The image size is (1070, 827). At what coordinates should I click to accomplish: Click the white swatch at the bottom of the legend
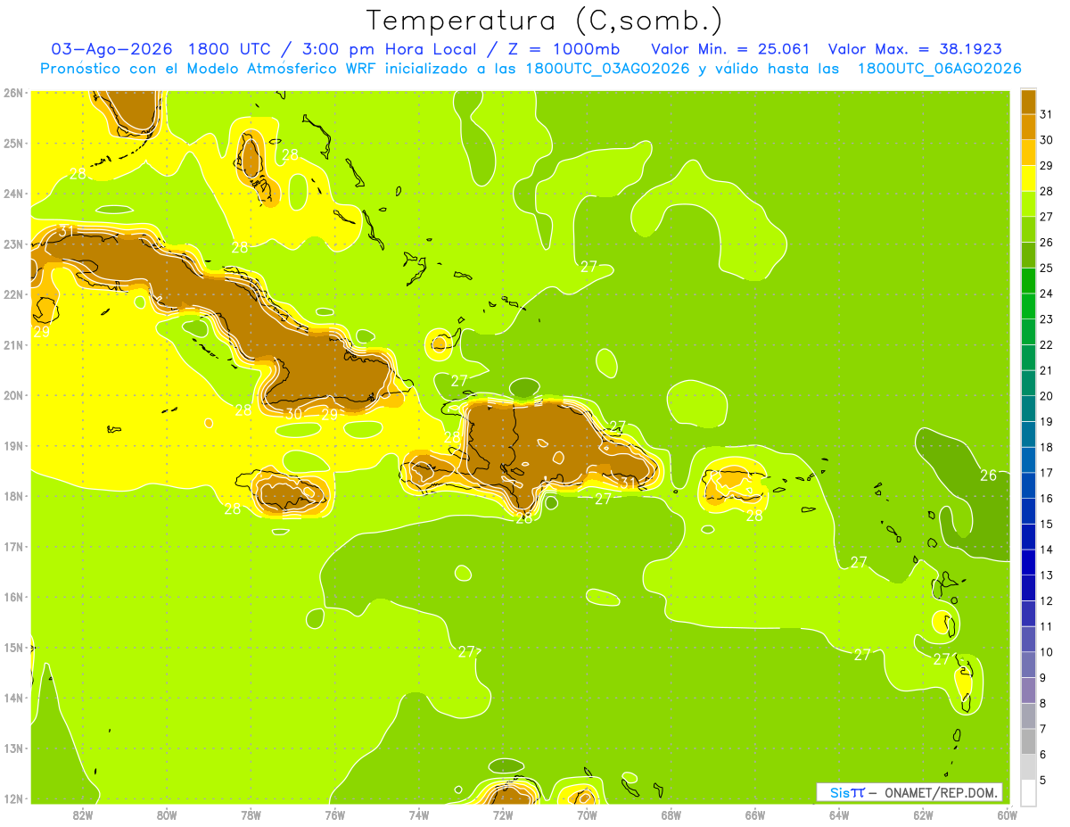pyautogui.click(x=1029, y=792)
